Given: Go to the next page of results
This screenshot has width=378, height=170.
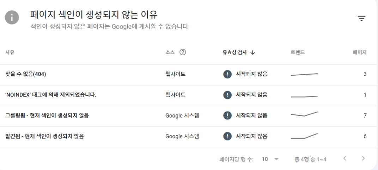Looking at the screenshot, I should click(363, 159).
